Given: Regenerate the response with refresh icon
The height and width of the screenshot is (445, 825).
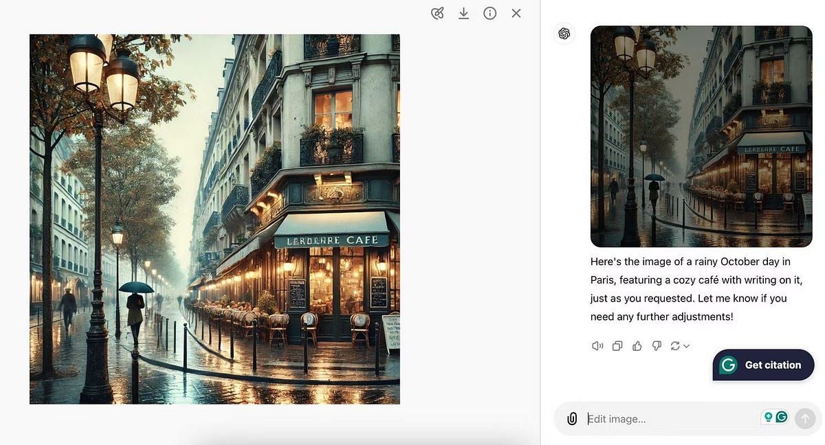Looking at the screenshot, I should (x=675, y=346).
